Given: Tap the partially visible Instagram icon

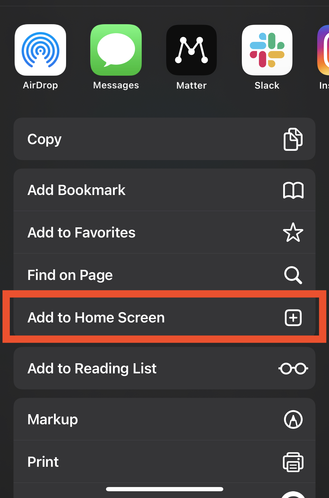Looking at the screenshot, I should (323, 50).
